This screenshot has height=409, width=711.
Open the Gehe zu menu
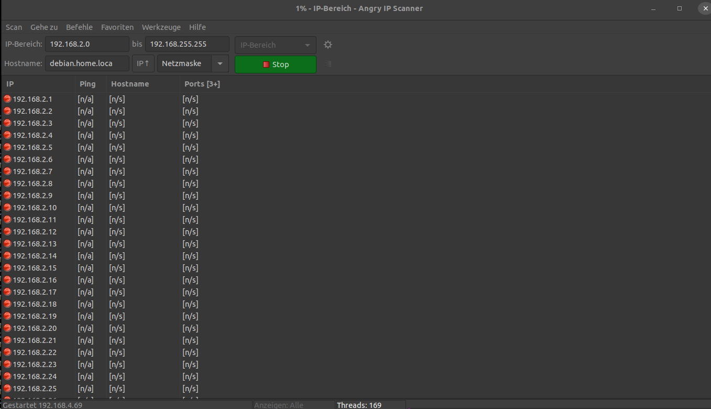44,27
